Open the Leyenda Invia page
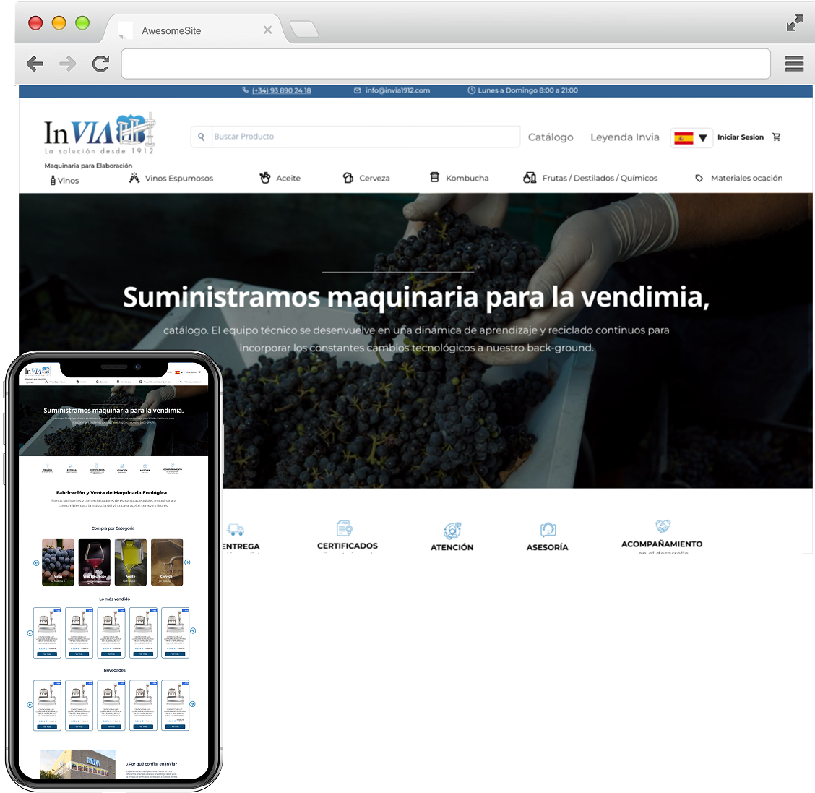Viewport: 815px width, 793px height. click(x=624, y=137)
